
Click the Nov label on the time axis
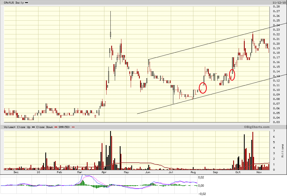click(259, 172)
